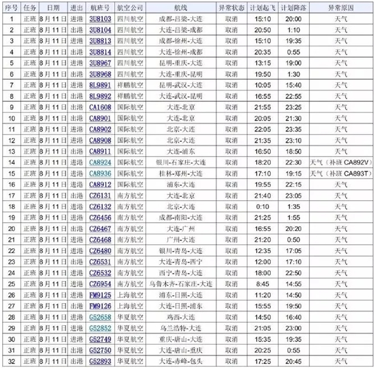Open flight number link CA8924
374x368 pixels.
click(x=100, y=163)
